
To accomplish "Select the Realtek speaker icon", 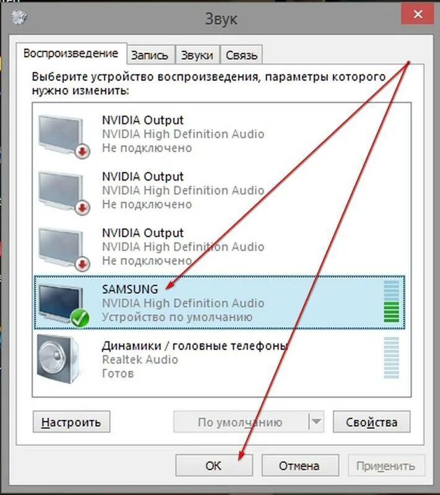I will tap(58, 359).
